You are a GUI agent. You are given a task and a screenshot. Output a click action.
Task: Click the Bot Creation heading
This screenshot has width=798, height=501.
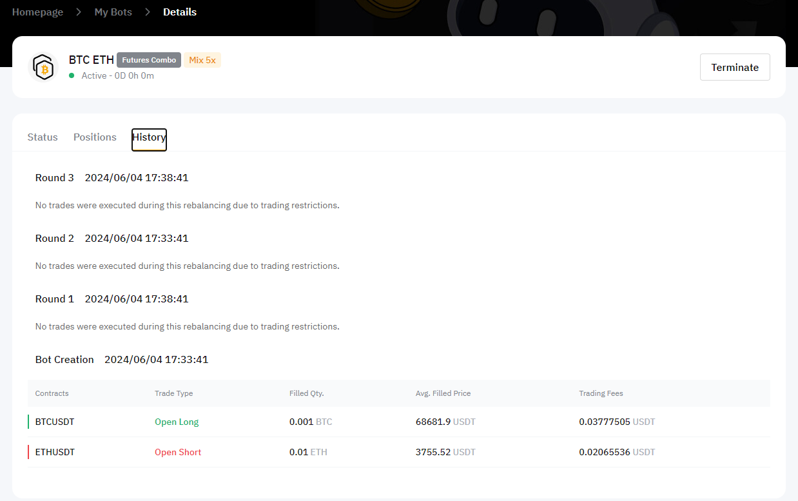pos(64,360)
